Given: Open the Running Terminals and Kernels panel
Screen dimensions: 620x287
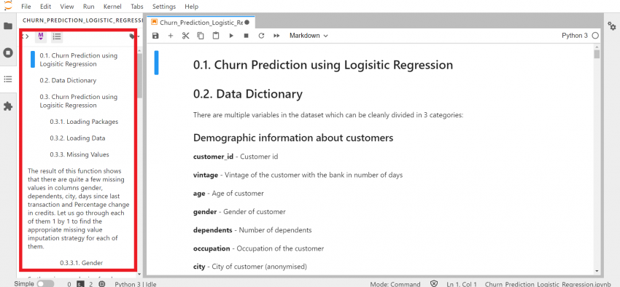Looking at the screenshot, I should pos(8,53).
